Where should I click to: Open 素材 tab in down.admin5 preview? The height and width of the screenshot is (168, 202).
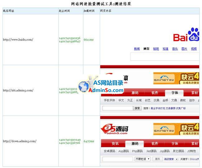(194, 143)
